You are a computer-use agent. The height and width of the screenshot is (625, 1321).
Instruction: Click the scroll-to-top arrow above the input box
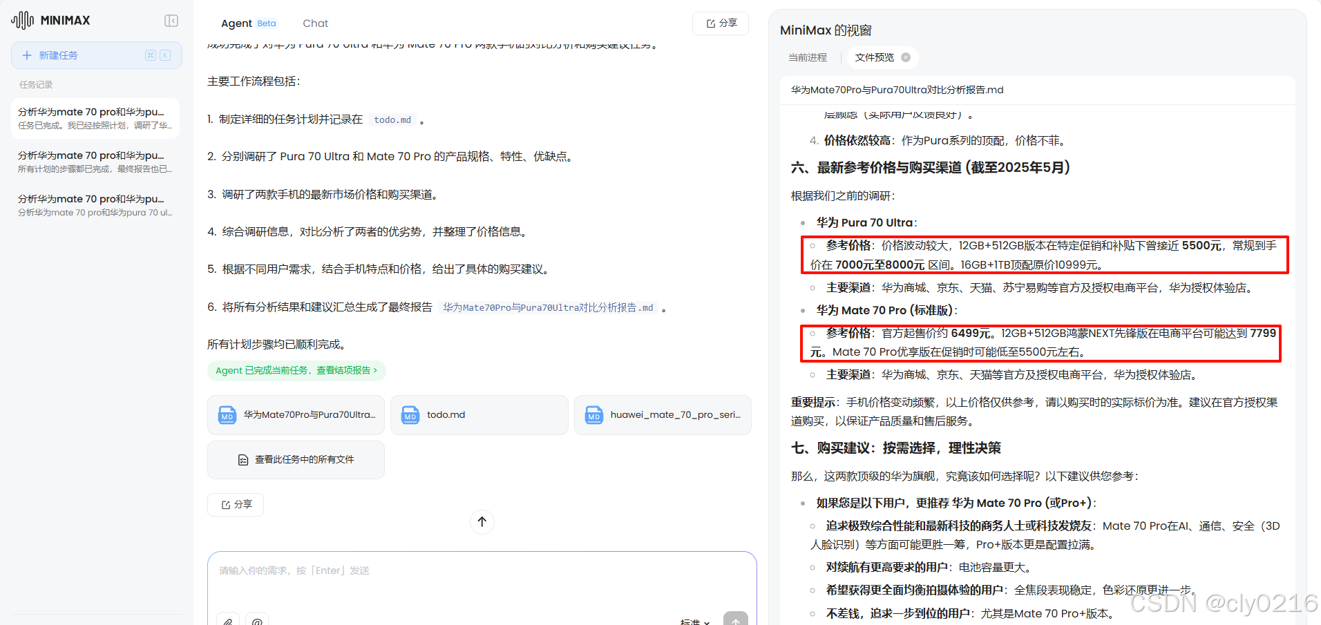[482, 521]
